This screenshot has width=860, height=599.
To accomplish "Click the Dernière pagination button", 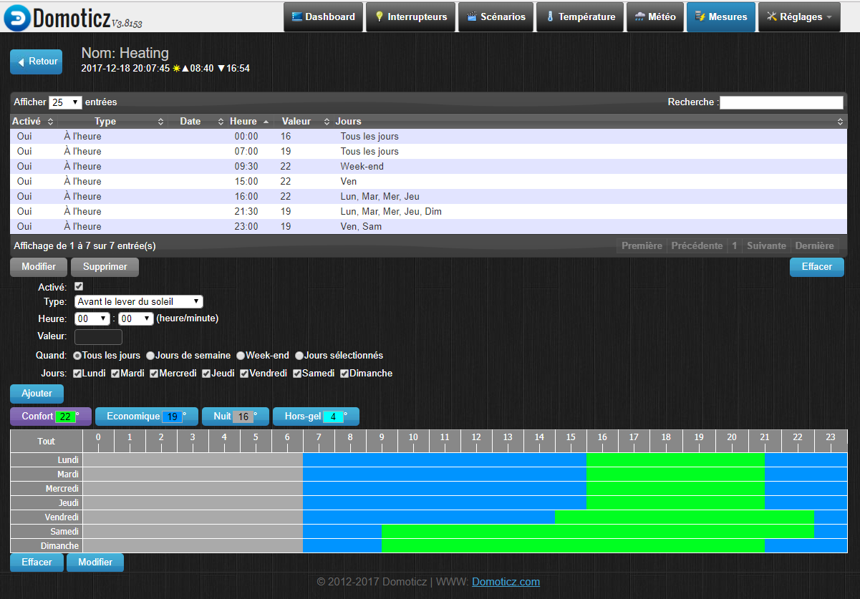I will coord(815,245).
